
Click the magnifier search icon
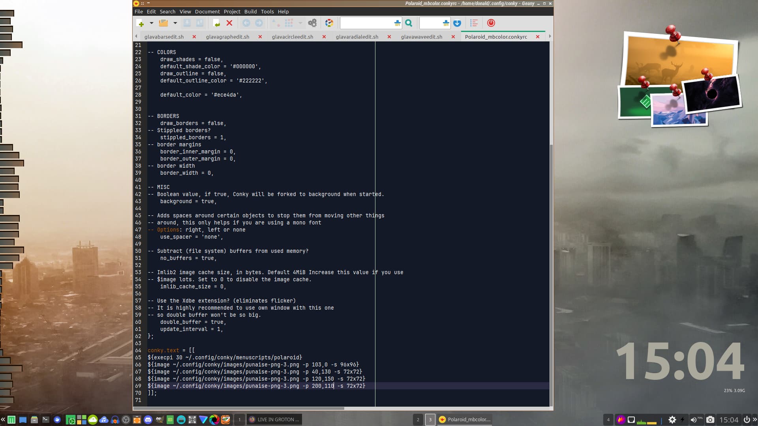409,23
